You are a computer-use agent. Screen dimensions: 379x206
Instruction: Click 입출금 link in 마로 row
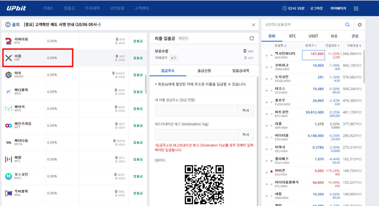click(138, 75)
